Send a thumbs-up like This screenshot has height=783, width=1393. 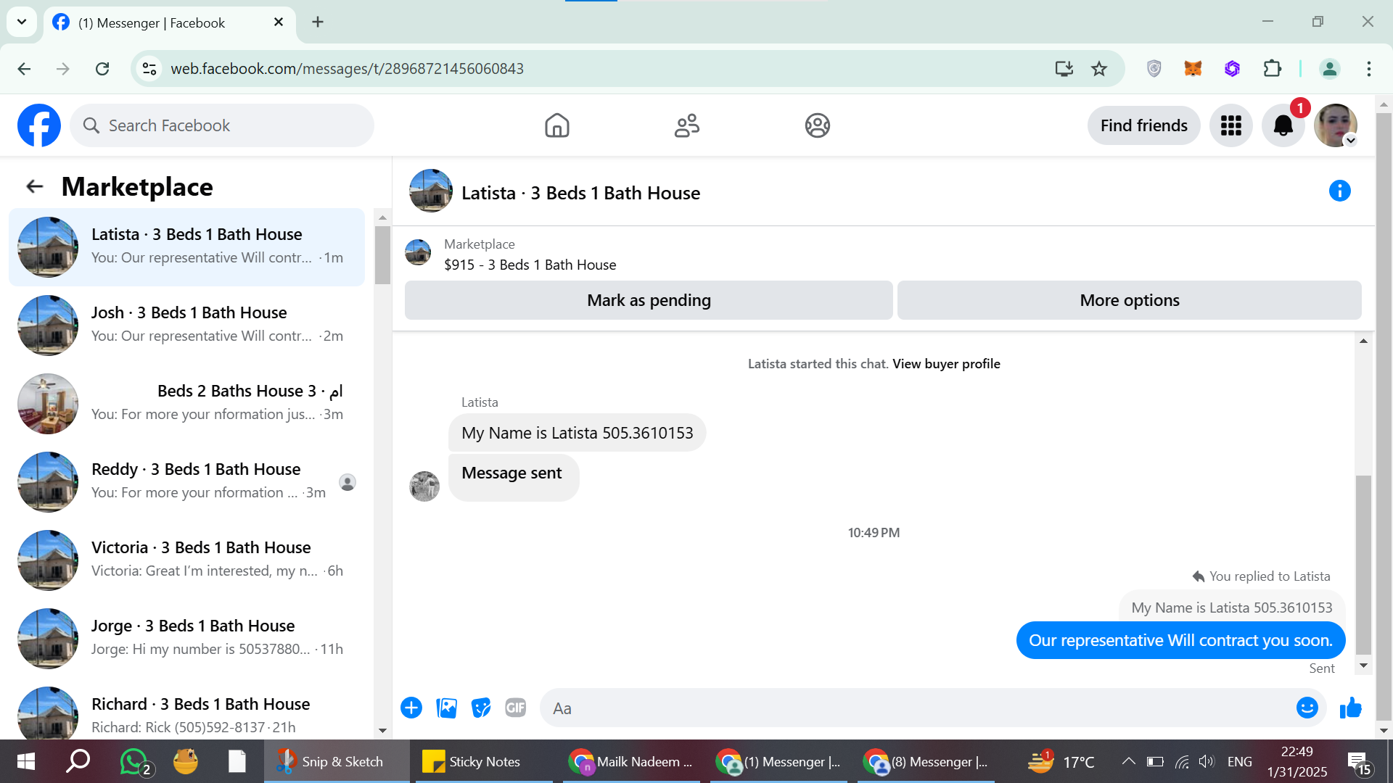(1351, 708)
